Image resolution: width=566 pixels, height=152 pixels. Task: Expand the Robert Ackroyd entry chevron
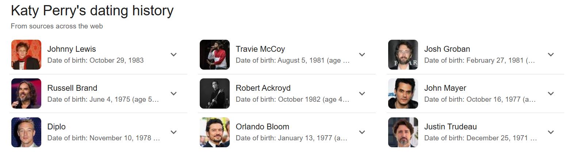[362, 94]
